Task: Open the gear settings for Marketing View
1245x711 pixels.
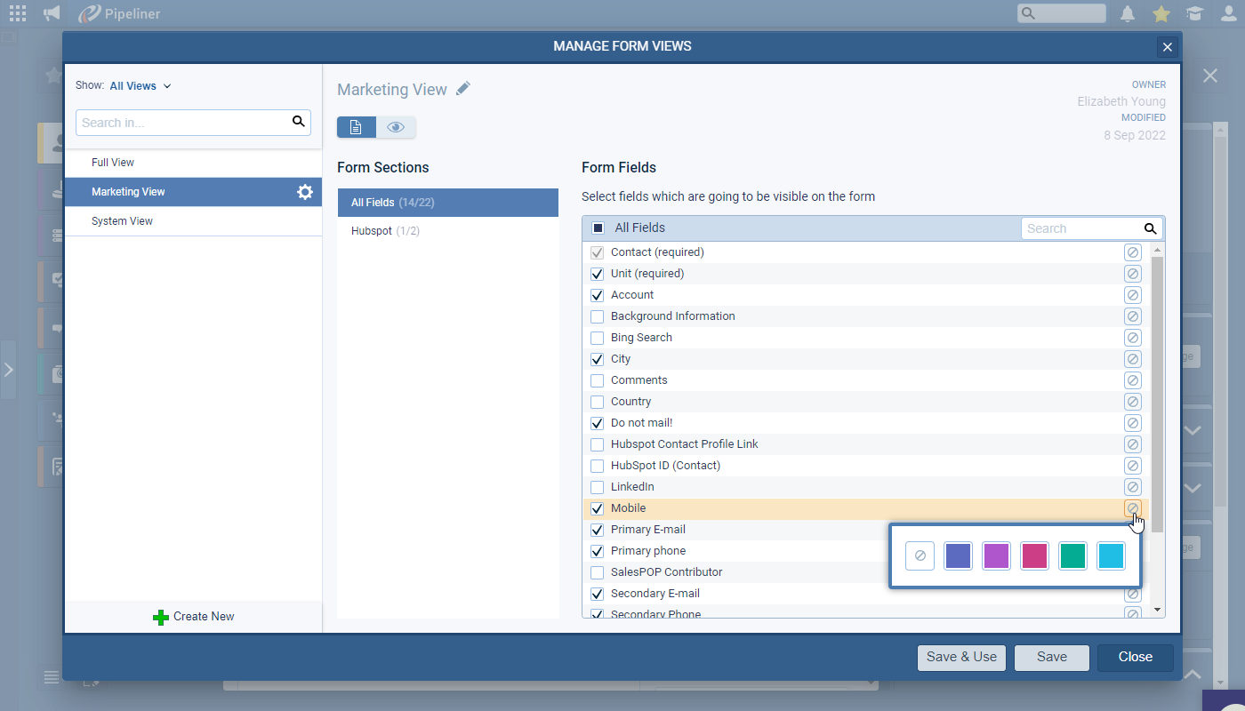Action: (305, 192)
